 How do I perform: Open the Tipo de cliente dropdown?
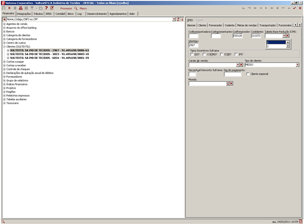click(x=297, y=64)
